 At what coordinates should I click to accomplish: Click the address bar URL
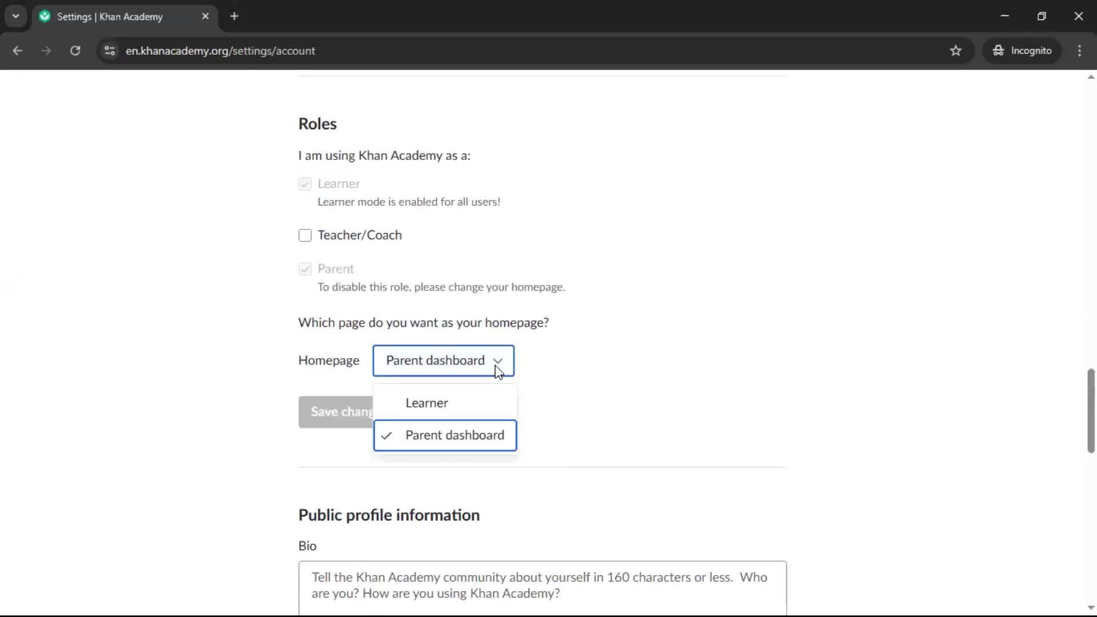(x=220, y=50)
